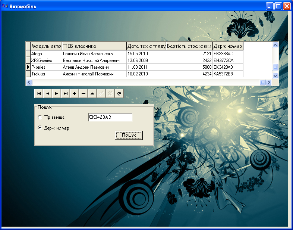Click insurance cost cell 2432
The width and height of the screenshot is (293, 230).
point(189,60)
